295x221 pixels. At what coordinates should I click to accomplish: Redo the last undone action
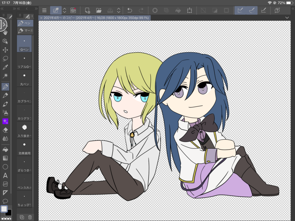[141, 10]
